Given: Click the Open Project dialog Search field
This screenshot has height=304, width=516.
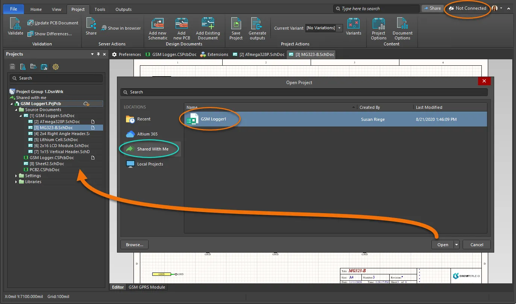Looking at the screenshot, I should (x=304, y=92).
